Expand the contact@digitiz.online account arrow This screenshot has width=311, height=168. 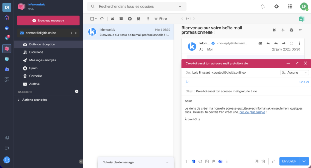click(x=76, y=33)
